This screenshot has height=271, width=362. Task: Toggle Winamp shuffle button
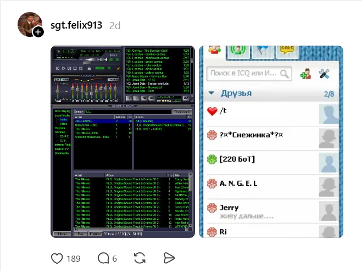pyautogui.click(x=100, y=68)
